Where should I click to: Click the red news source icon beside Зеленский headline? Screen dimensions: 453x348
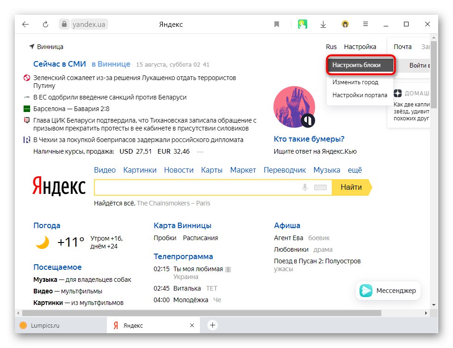25,77
